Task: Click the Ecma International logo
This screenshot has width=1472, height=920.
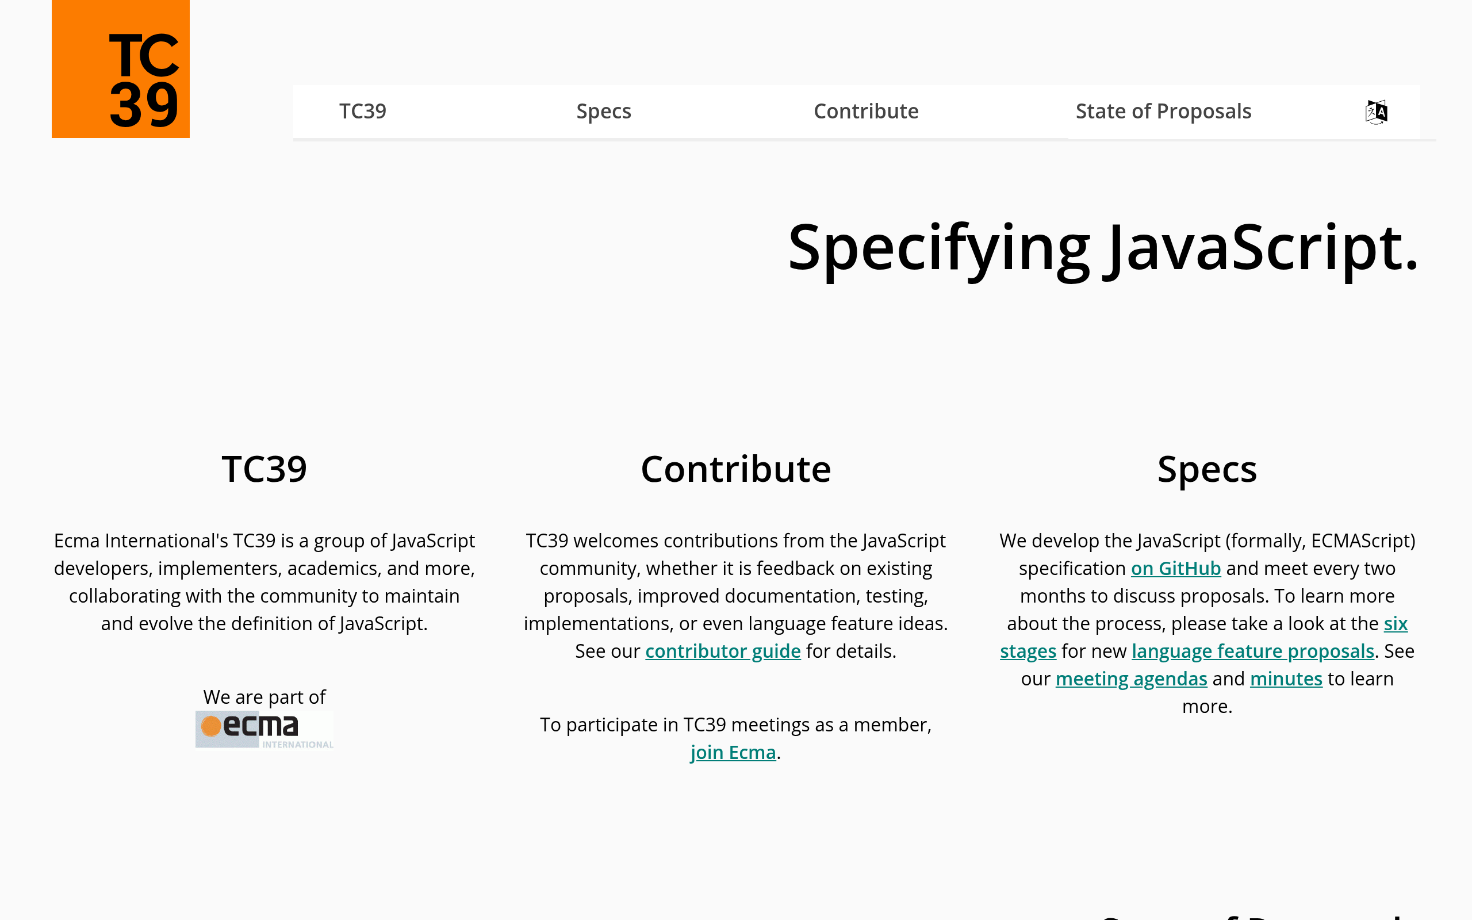Action: (x=264, y=730)
